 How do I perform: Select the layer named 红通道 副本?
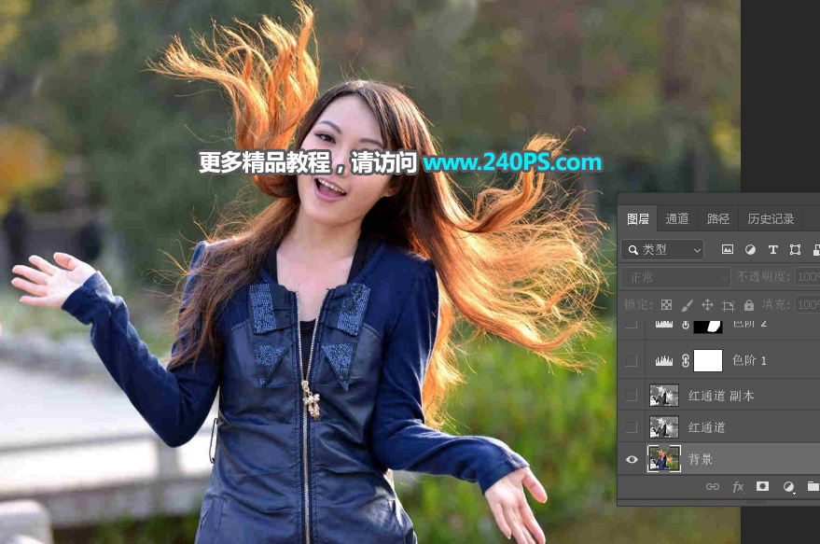(x=721, y=396)
